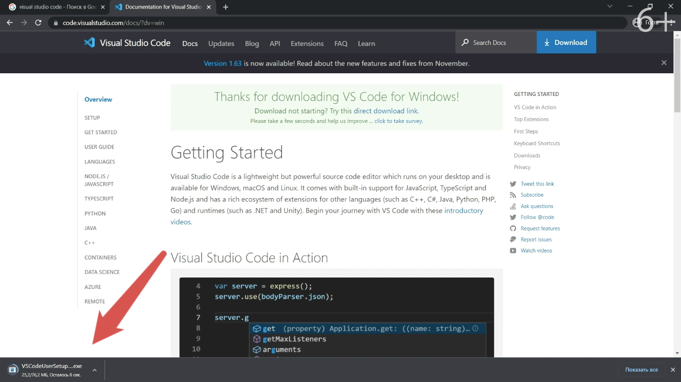
Task: Open the Extensions menu item
Action: pos(307,43)
